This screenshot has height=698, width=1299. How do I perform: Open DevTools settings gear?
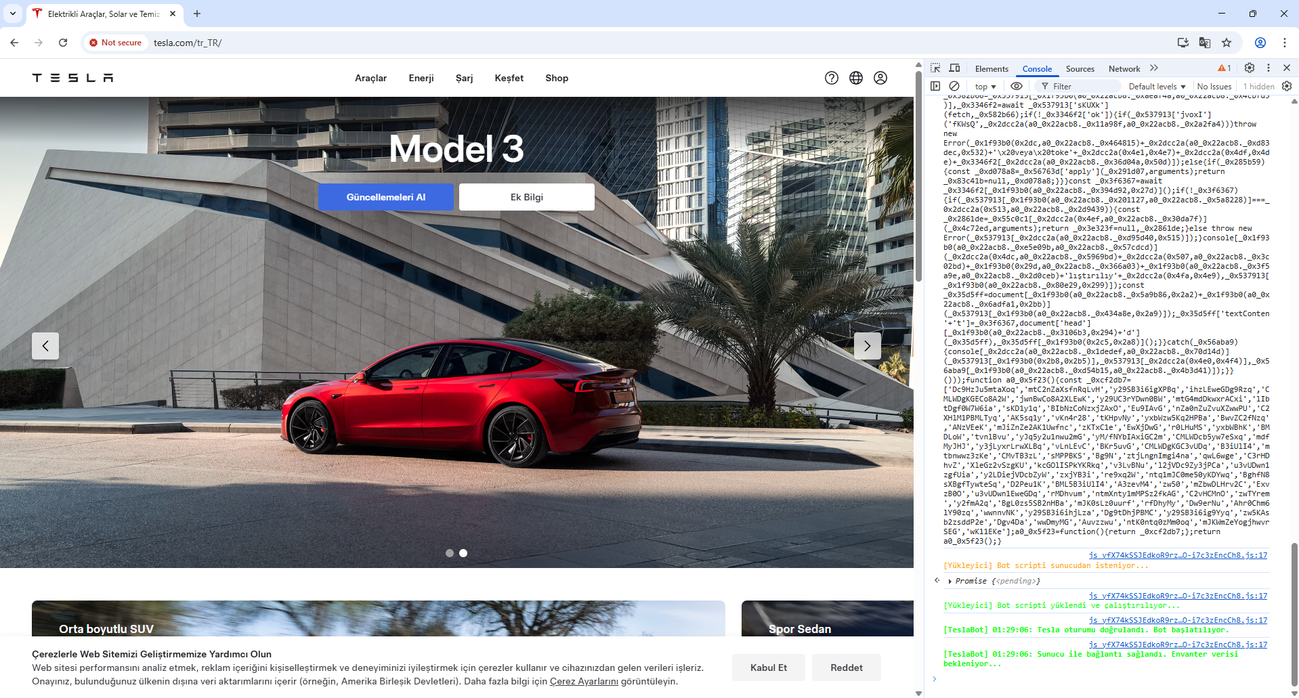pos(1250,68)
